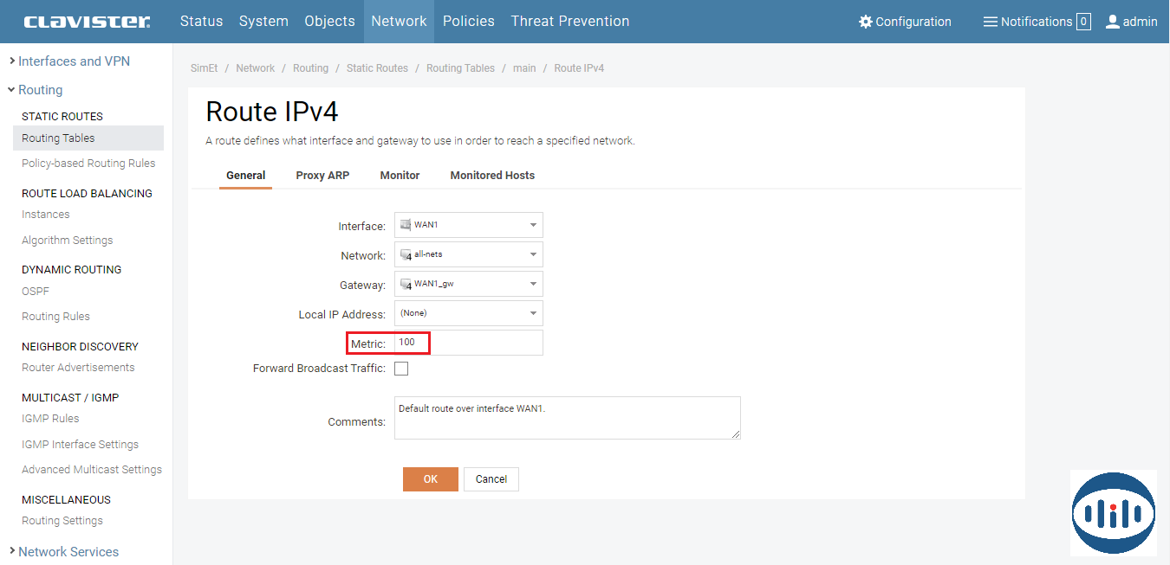Image resolution: width=1170 pixels, height=565 pixels.
Task: Open the Notifications list icon
Action: 990,22
